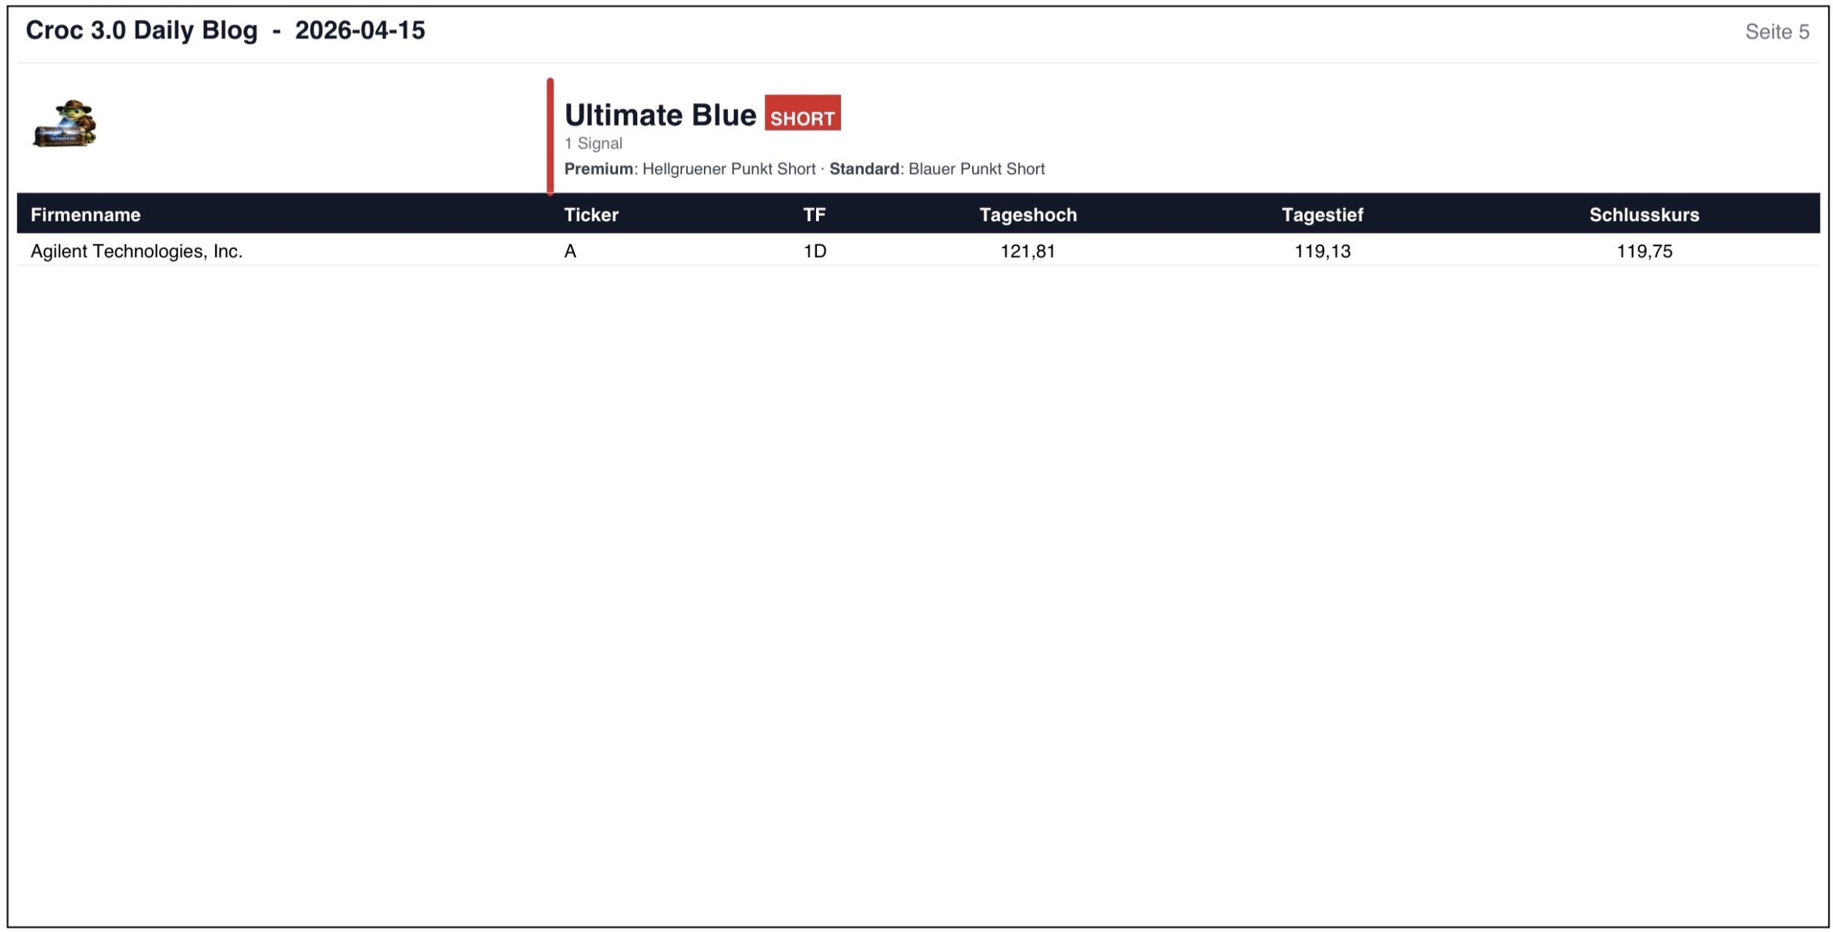Click the Premium Hellgruener Punkt Short label
Image resolution: width=1833 pixels, height=932 pixels.
[x=689, y=169]
